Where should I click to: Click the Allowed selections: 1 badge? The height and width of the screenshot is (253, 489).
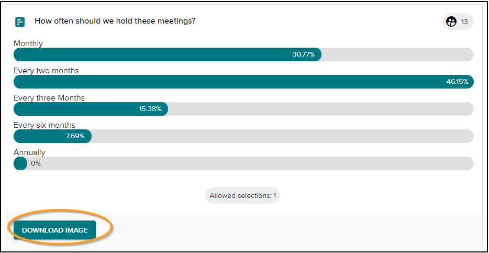click(x=242, y=196)
